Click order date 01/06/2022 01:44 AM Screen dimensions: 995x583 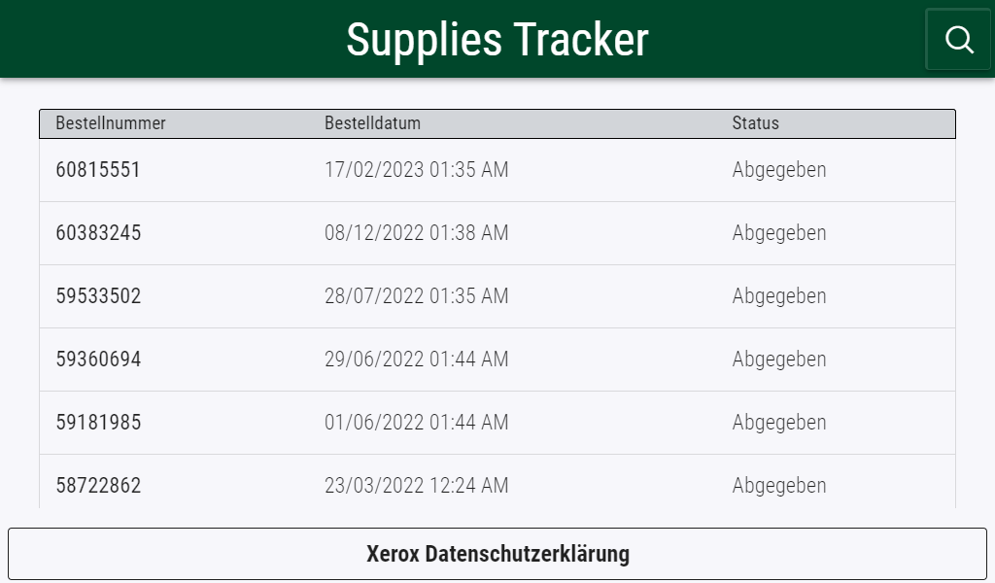416,423
